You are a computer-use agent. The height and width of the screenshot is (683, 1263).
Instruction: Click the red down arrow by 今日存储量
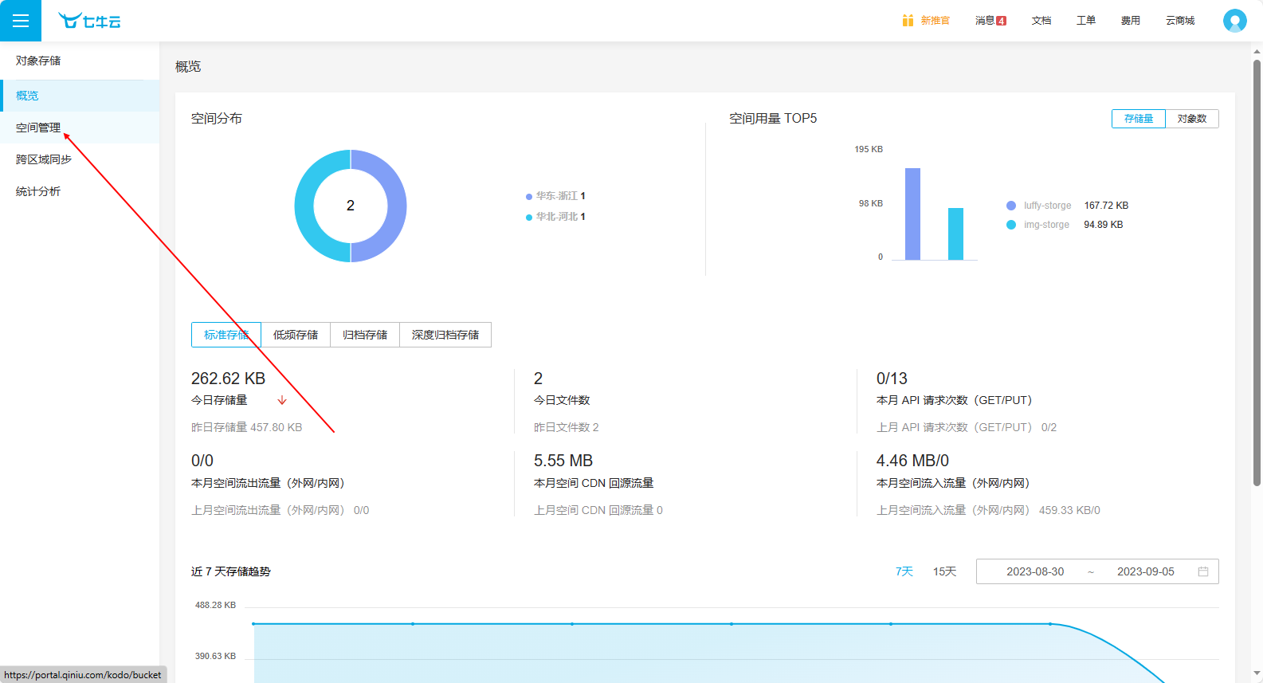point(282,400)
